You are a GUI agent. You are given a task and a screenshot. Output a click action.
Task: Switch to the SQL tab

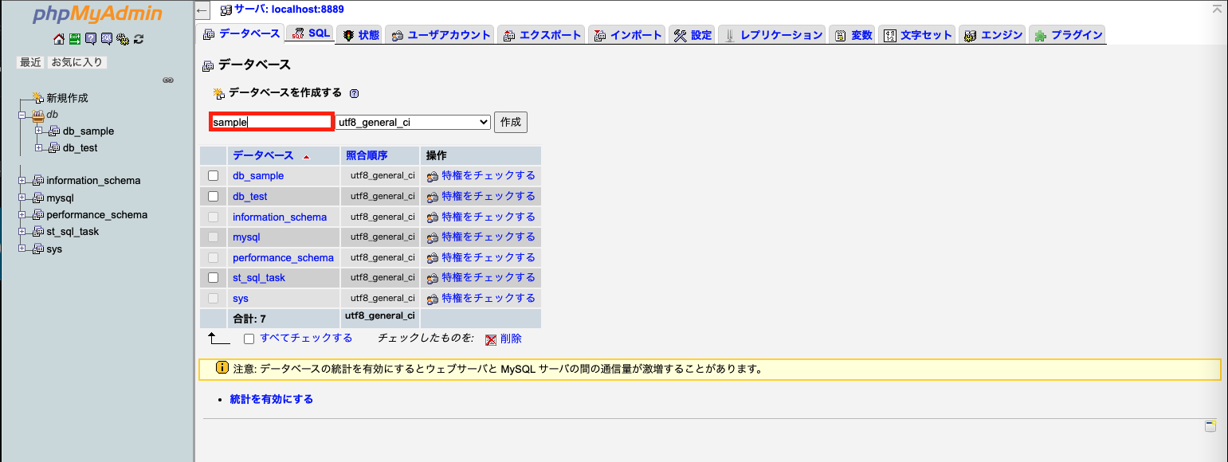coord(309,34)
